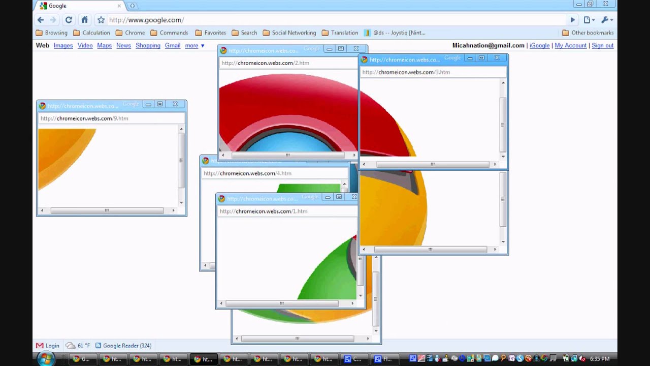
Task: Open the Browsing bookmarks folder
Action: (52, 33)
